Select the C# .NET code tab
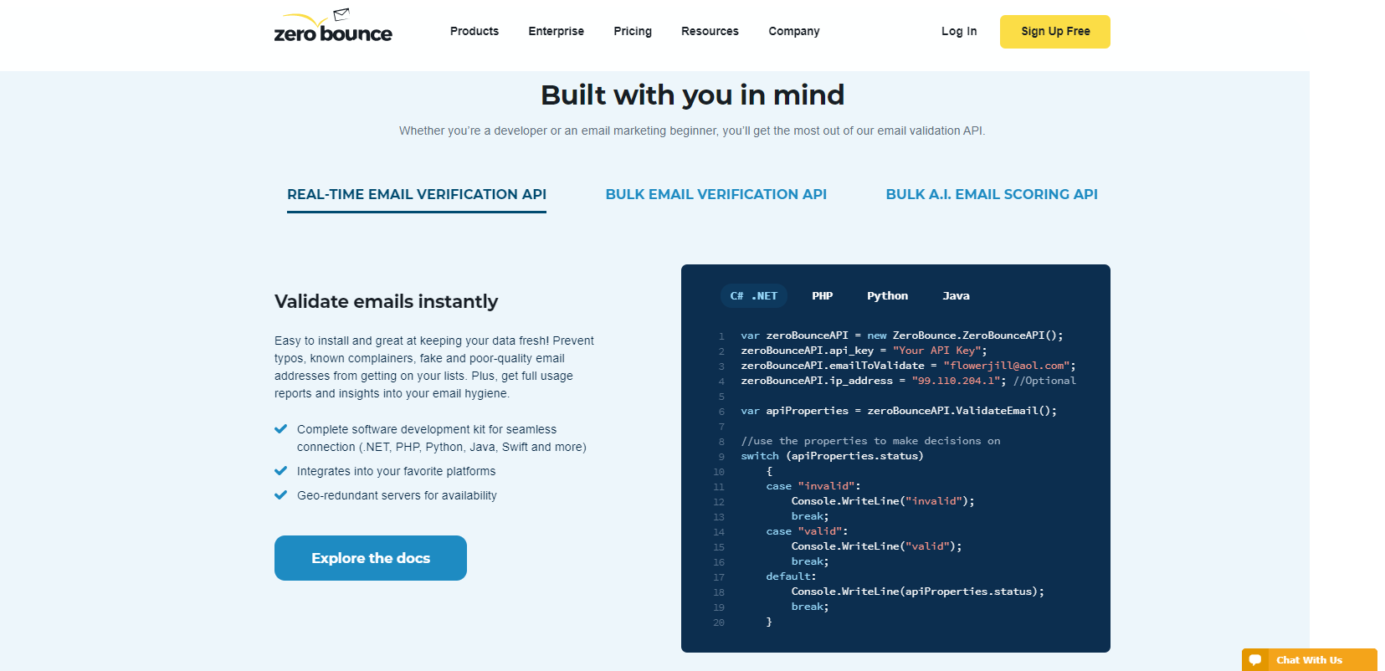1385x671 pixels. [753, 296]
